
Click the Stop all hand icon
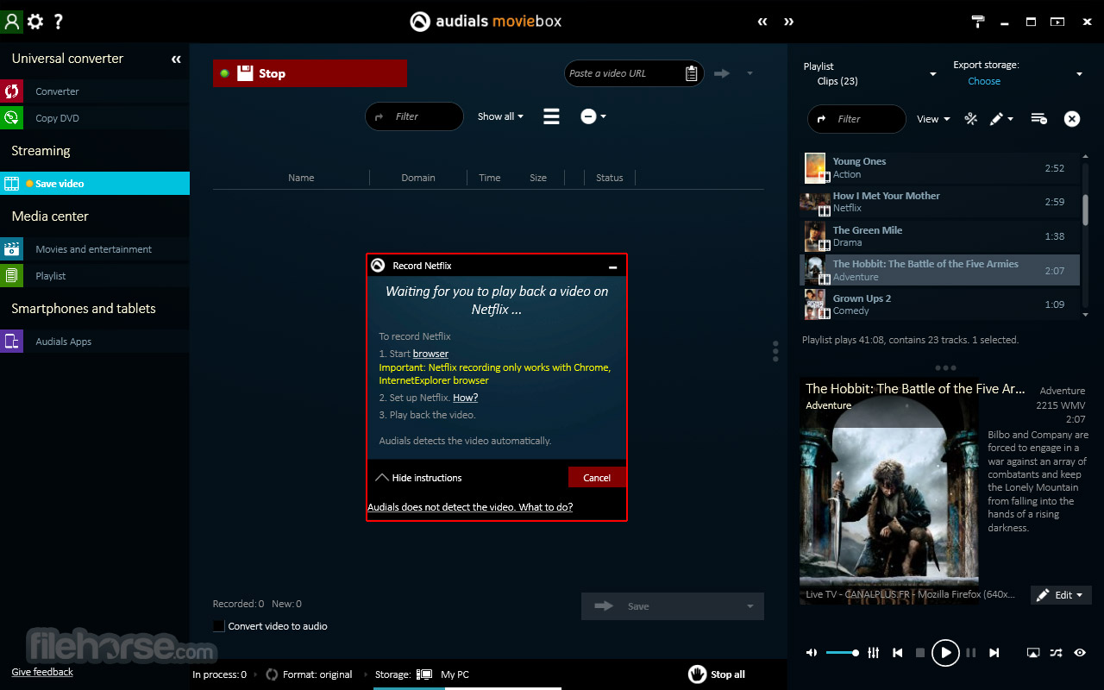[x=697, y=674]
